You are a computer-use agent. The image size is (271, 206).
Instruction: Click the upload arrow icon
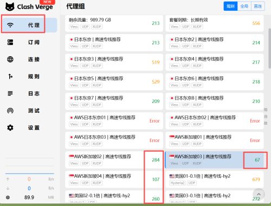pos(8,179)
